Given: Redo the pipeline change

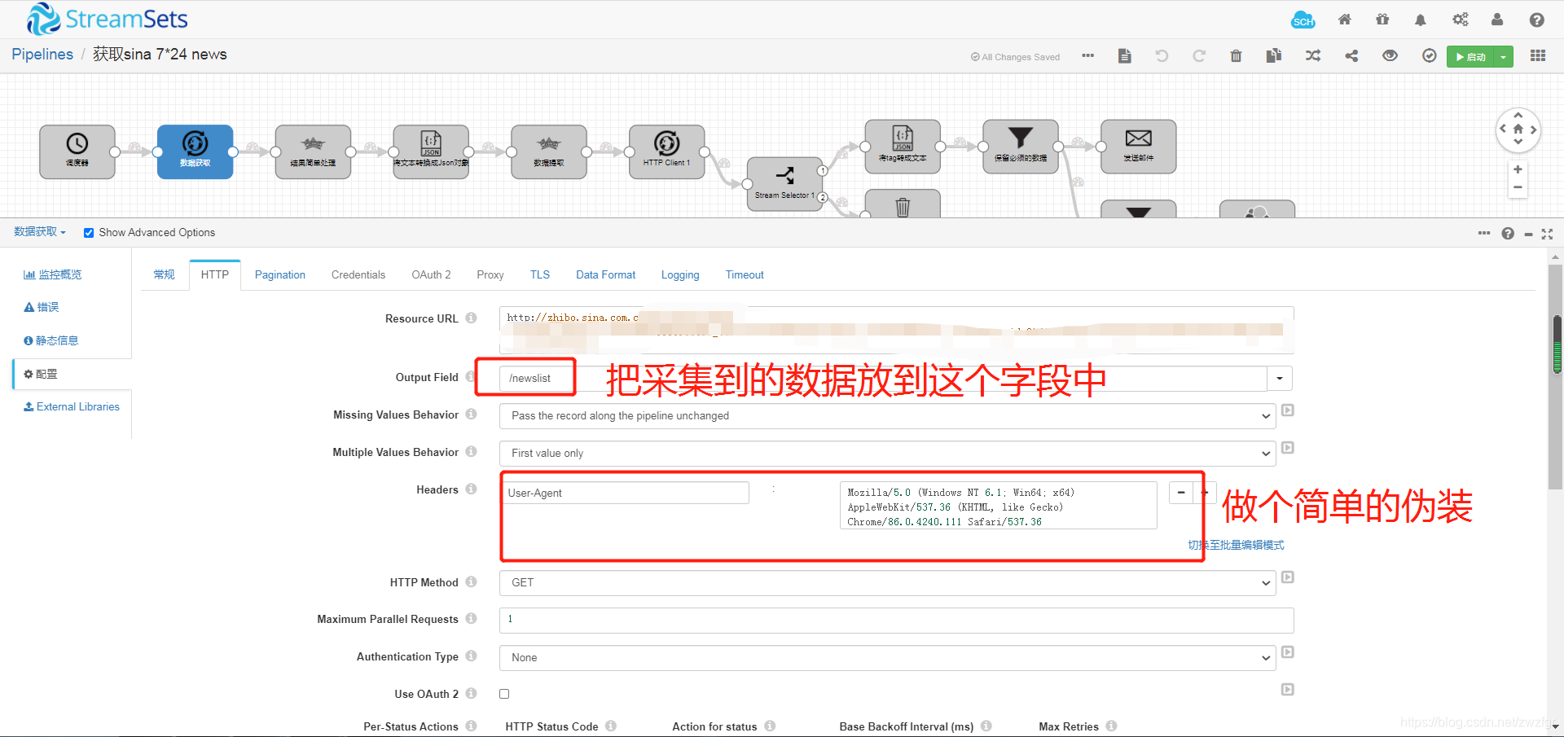Looking at the screenshot, I should (x=1199, y=56).
